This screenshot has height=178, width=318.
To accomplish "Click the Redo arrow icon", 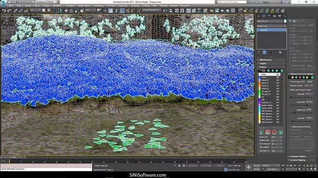I will click(9, 11).
